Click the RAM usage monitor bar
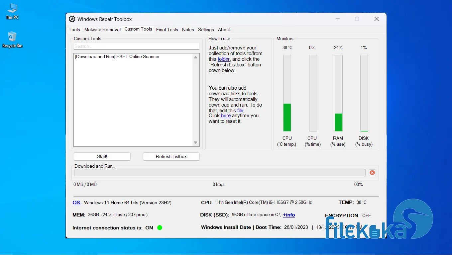Image resolution: width=452 pixels, height=255 pixels. click(338, 93)
